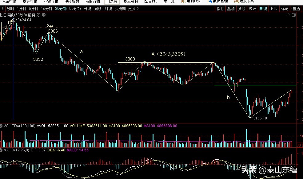The width and height of the screenshot is (303, 179).
Task: Toggle the right side panel icon
Action: [294, 15]
